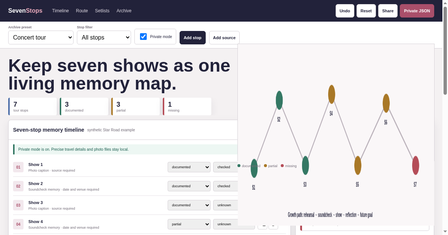Viewport: 448px width, 235px height.
Task: Click the Private mode is on notice
Action: (126, 149)
